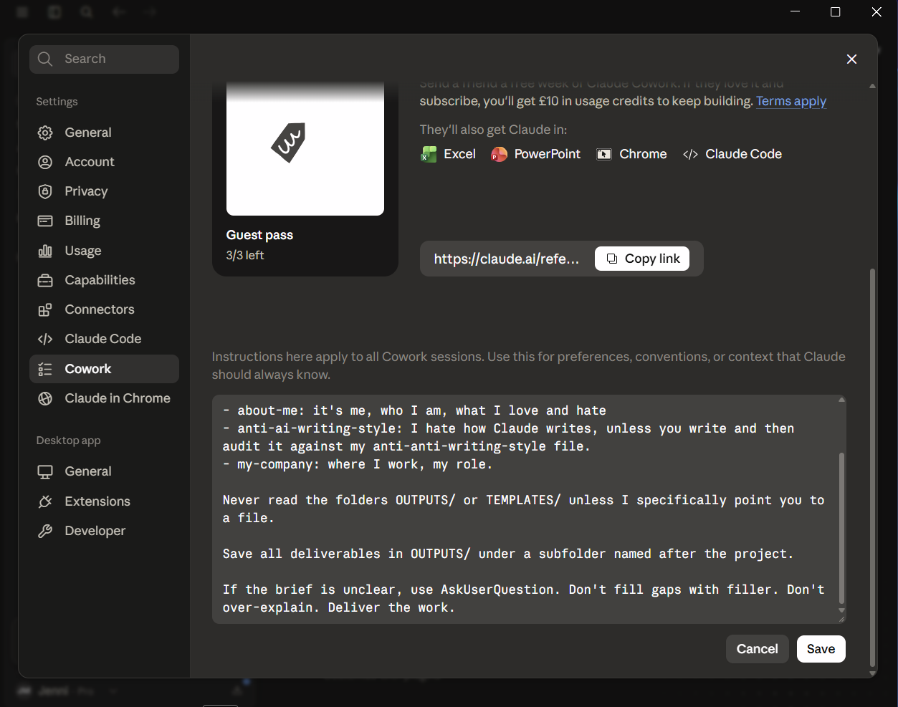898x707 pixels.
Task: Open Capabilities via the briefcase icon
Action: [x=45, y=280]
